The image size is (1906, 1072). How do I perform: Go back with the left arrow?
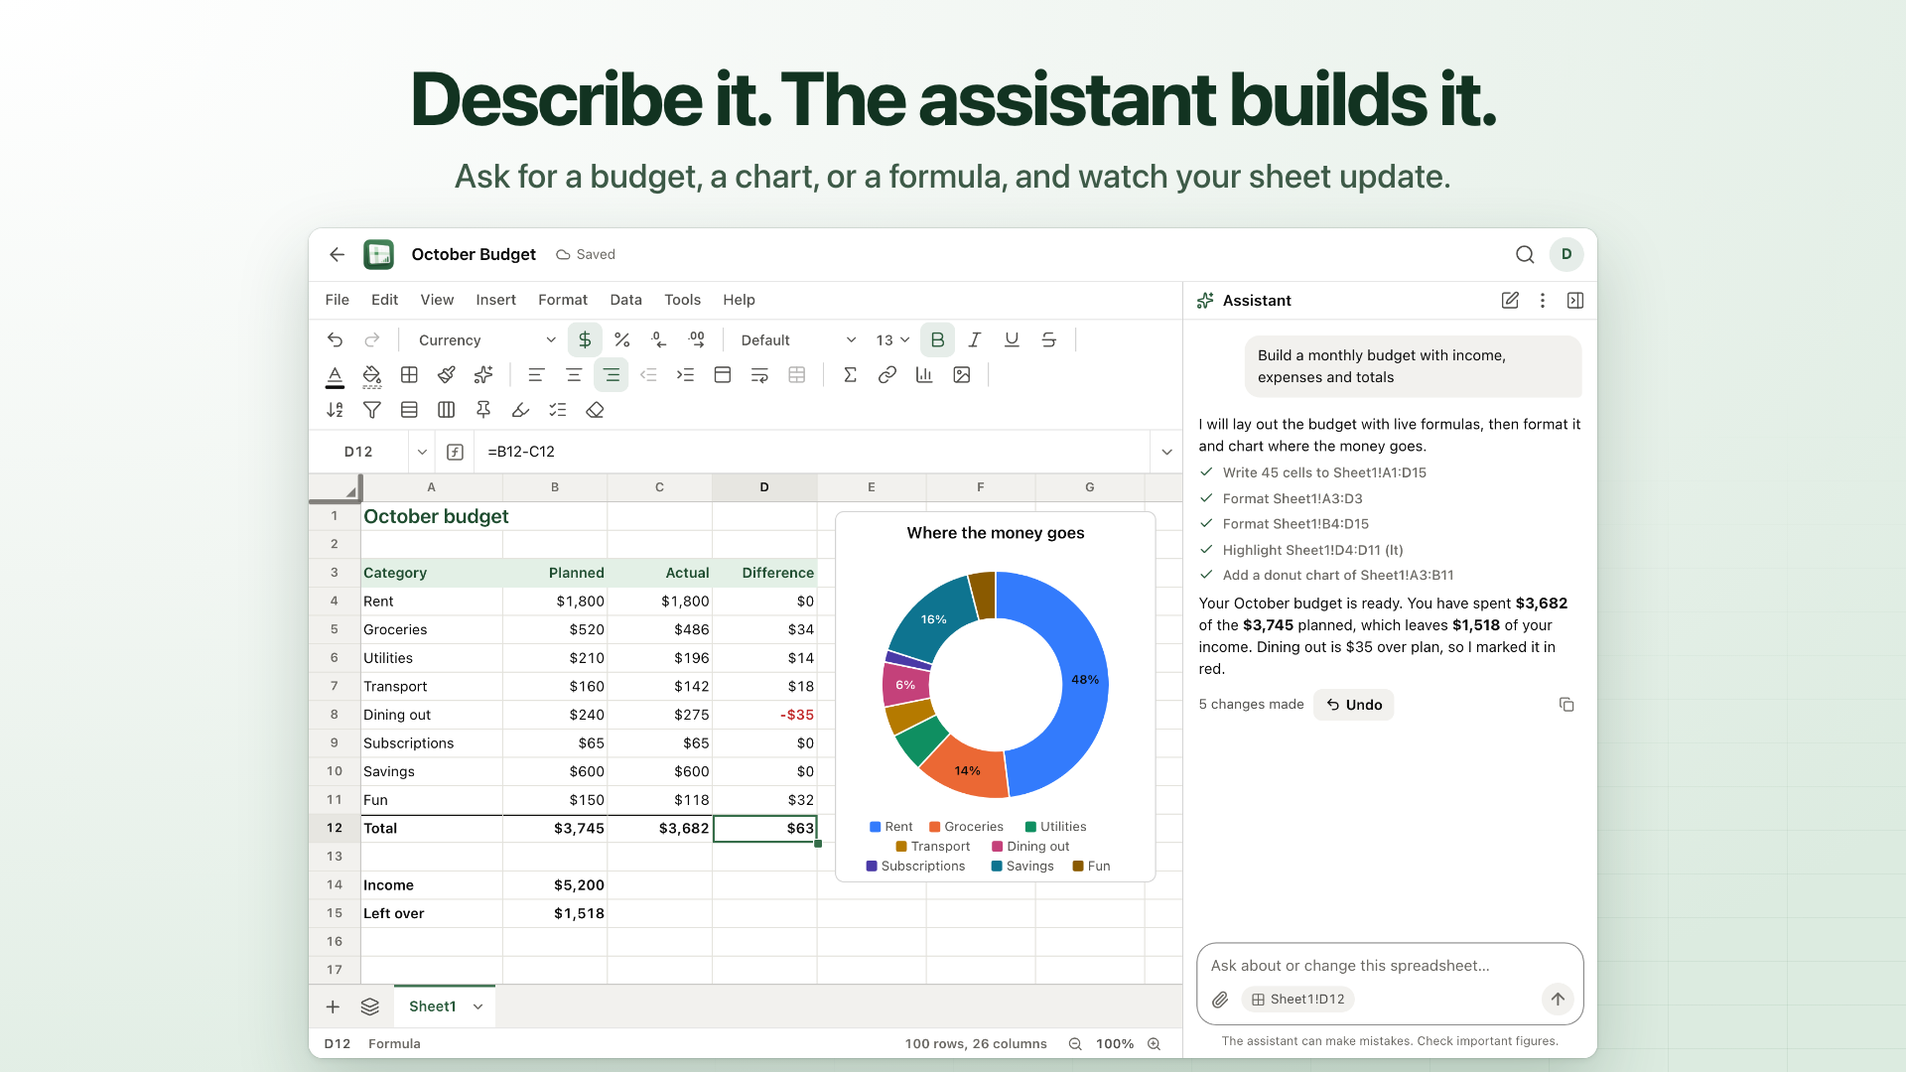(337, 255)
